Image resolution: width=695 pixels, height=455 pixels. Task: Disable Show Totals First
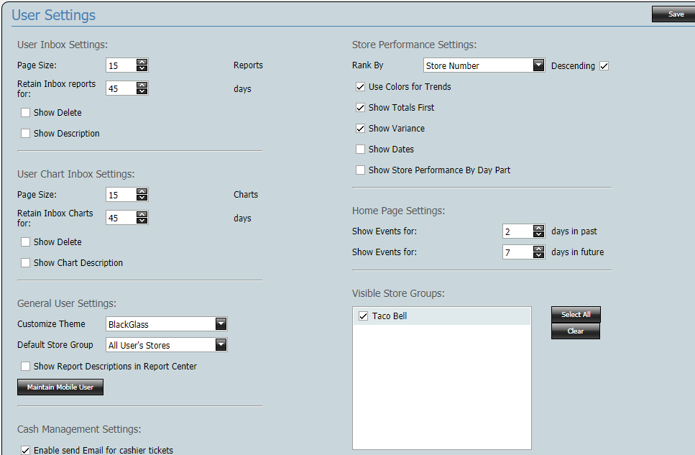click(360, 107)
